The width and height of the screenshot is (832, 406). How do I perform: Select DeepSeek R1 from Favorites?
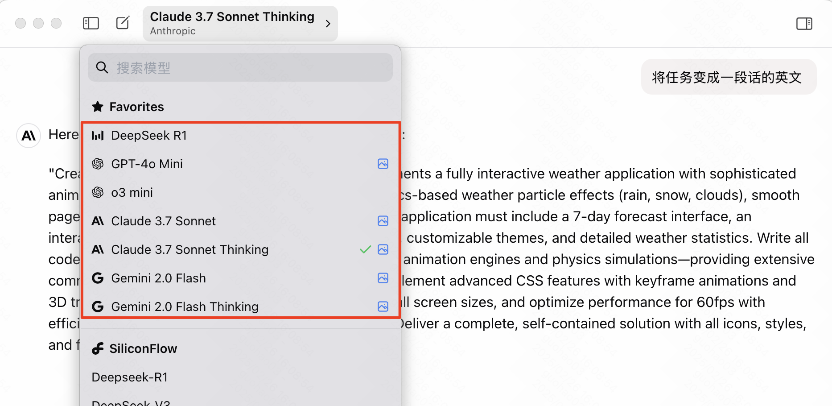pyautogui.click(x=240, y=135)
